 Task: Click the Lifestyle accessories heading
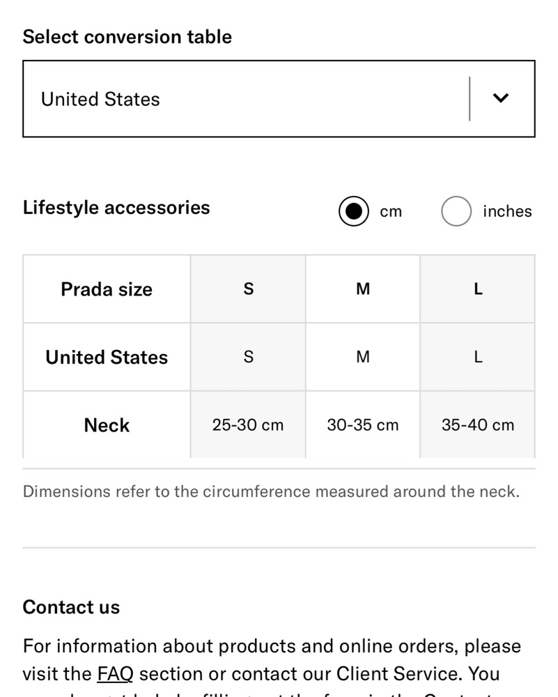tap(116, 208)
